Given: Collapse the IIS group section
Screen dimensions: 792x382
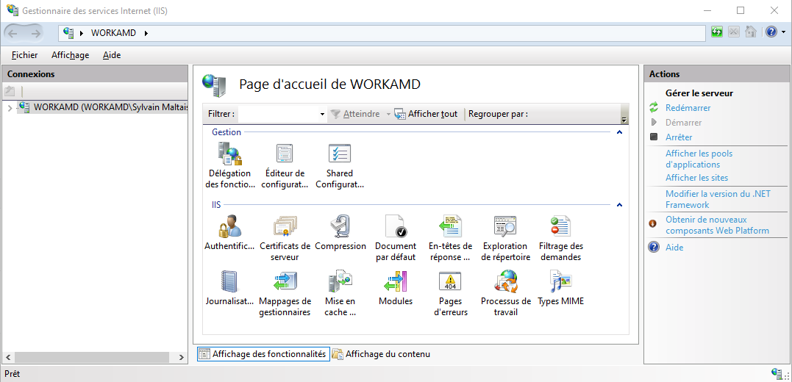Looking at the screenshot, I should pyautogui.click(x=619, y=205).
